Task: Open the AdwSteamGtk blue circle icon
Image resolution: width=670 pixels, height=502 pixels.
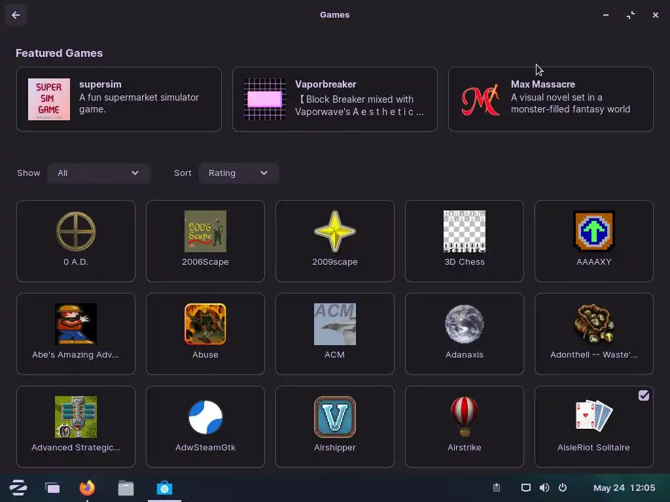Action: [x=205, y=416]
